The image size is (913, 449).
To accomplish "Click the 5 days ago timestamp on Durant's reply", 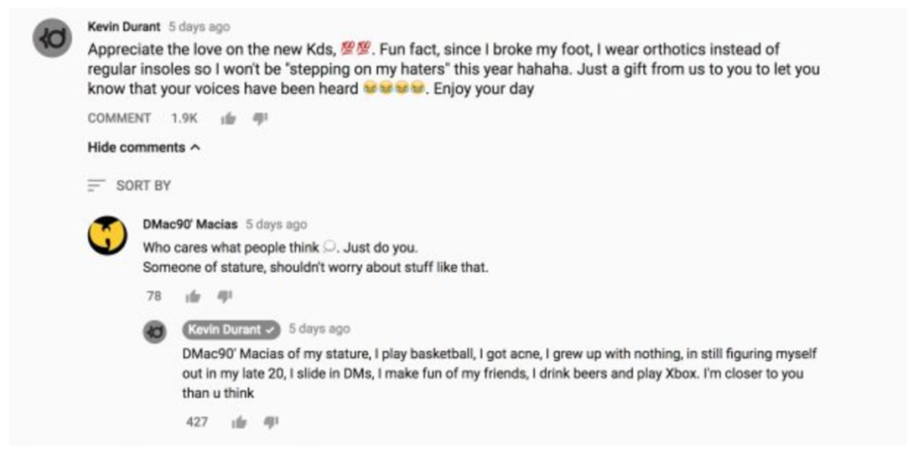I will [x=319, y=330].
